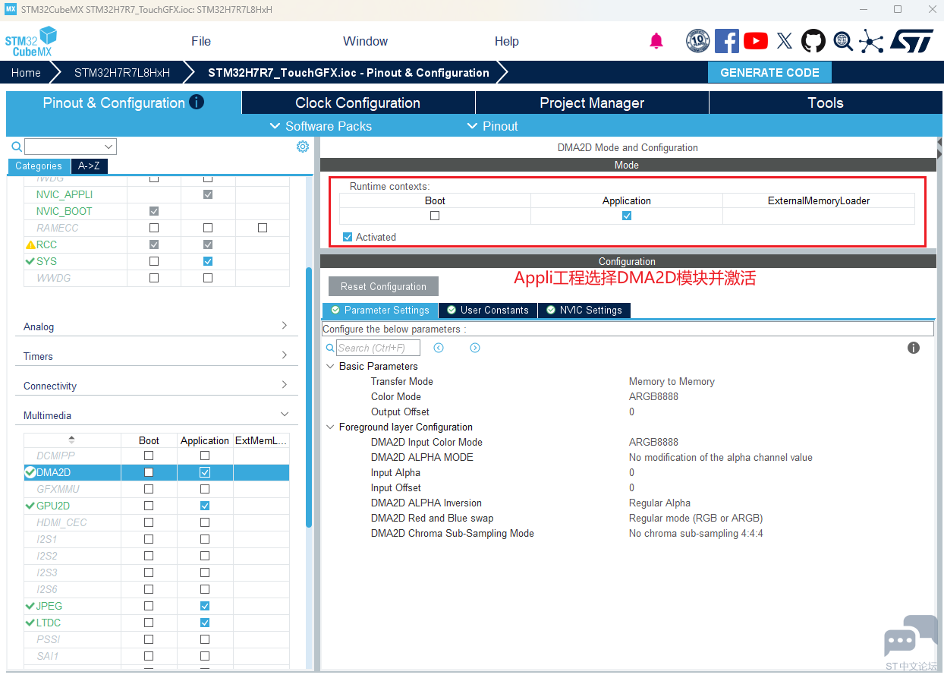
Task: Click the parameter info icon
Action: pyautogui.click(x=914, y=348)
